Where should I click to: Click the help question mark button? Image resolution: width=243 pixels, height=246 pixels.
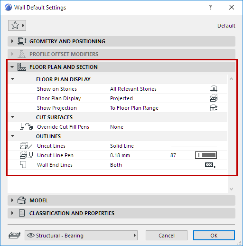pyautogui.click(x=210, y=7)
